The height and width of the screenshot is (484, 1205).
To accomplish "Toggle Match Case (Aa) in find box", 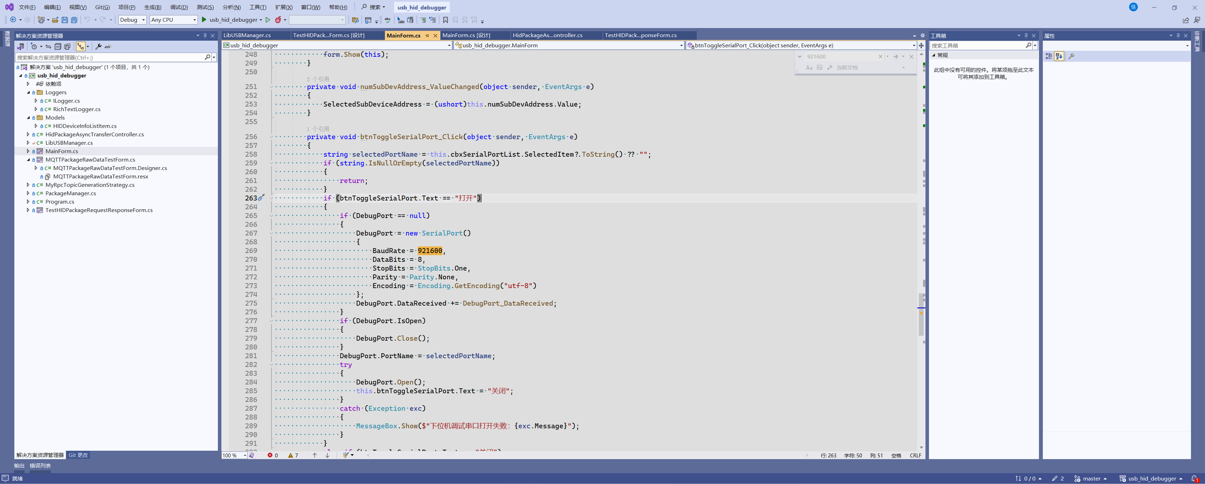I will (x=809, y=67).
